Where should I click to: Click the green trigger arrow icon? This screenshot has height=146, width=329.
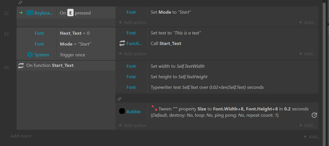[x=21, y=13]
